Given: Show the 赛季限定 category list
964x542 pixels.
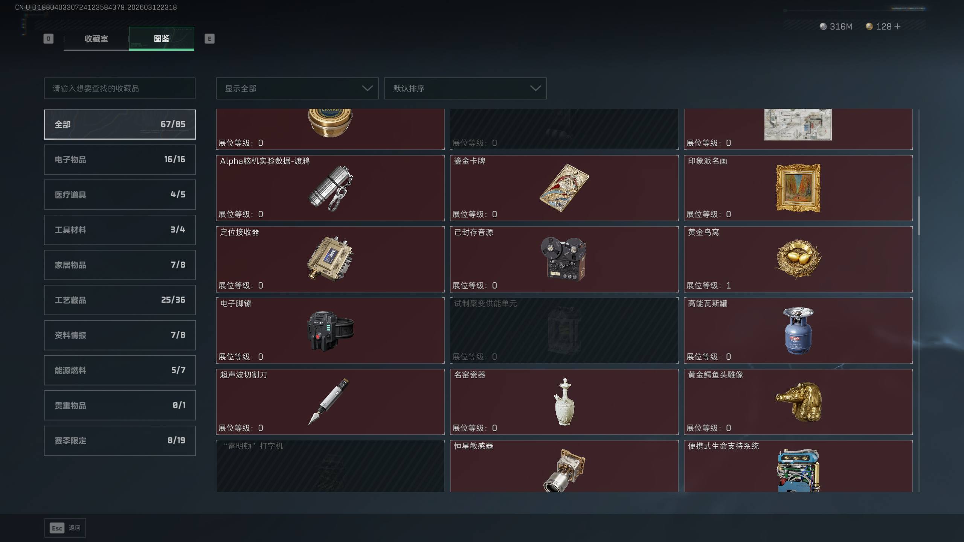Looking at the screenshot, I should coord(120,441).
